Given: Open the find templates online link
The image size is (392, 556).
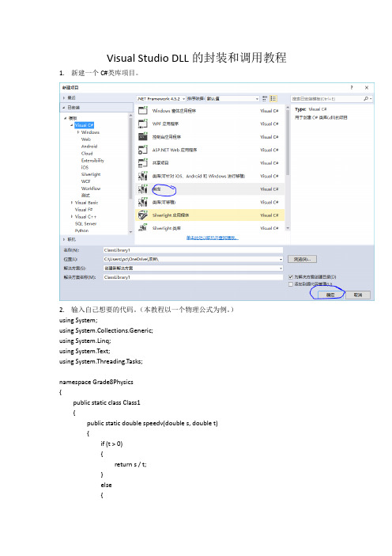Looking at the screenshot, I should [213, 238].
